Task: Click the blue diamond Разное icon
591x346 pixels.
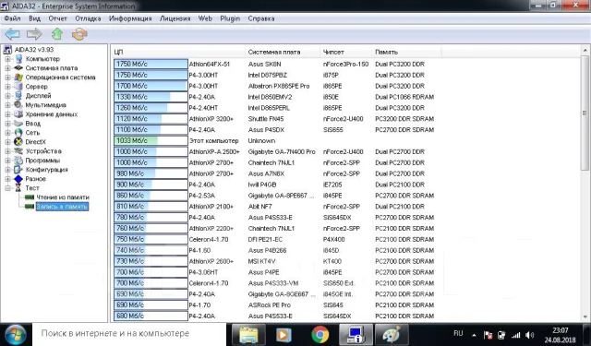Action: pyautogui.click(x=18, y=179)
